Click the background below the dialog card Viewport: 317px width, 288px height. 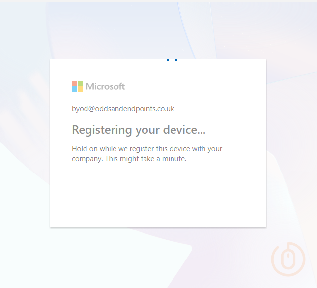[158, 256]
